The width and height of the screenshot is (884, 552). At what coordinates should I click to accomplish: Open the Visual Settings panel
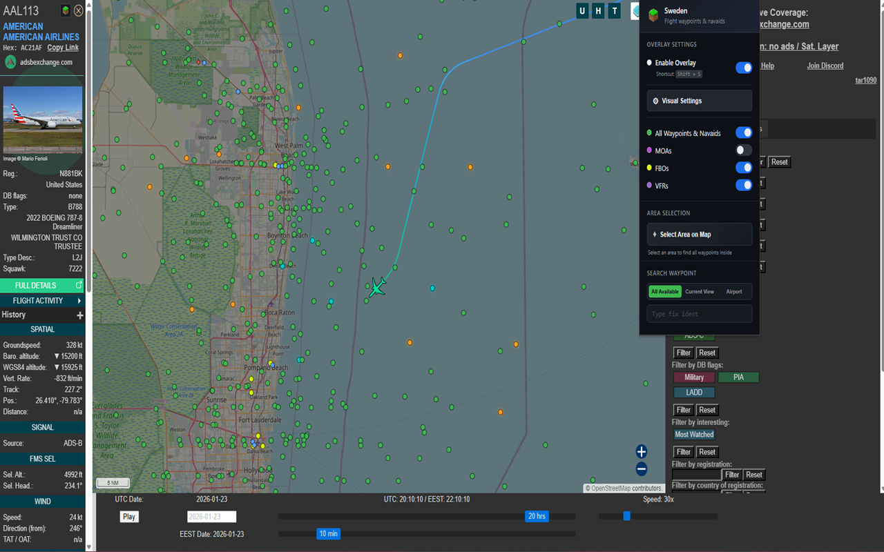click(x=699, y=101)
